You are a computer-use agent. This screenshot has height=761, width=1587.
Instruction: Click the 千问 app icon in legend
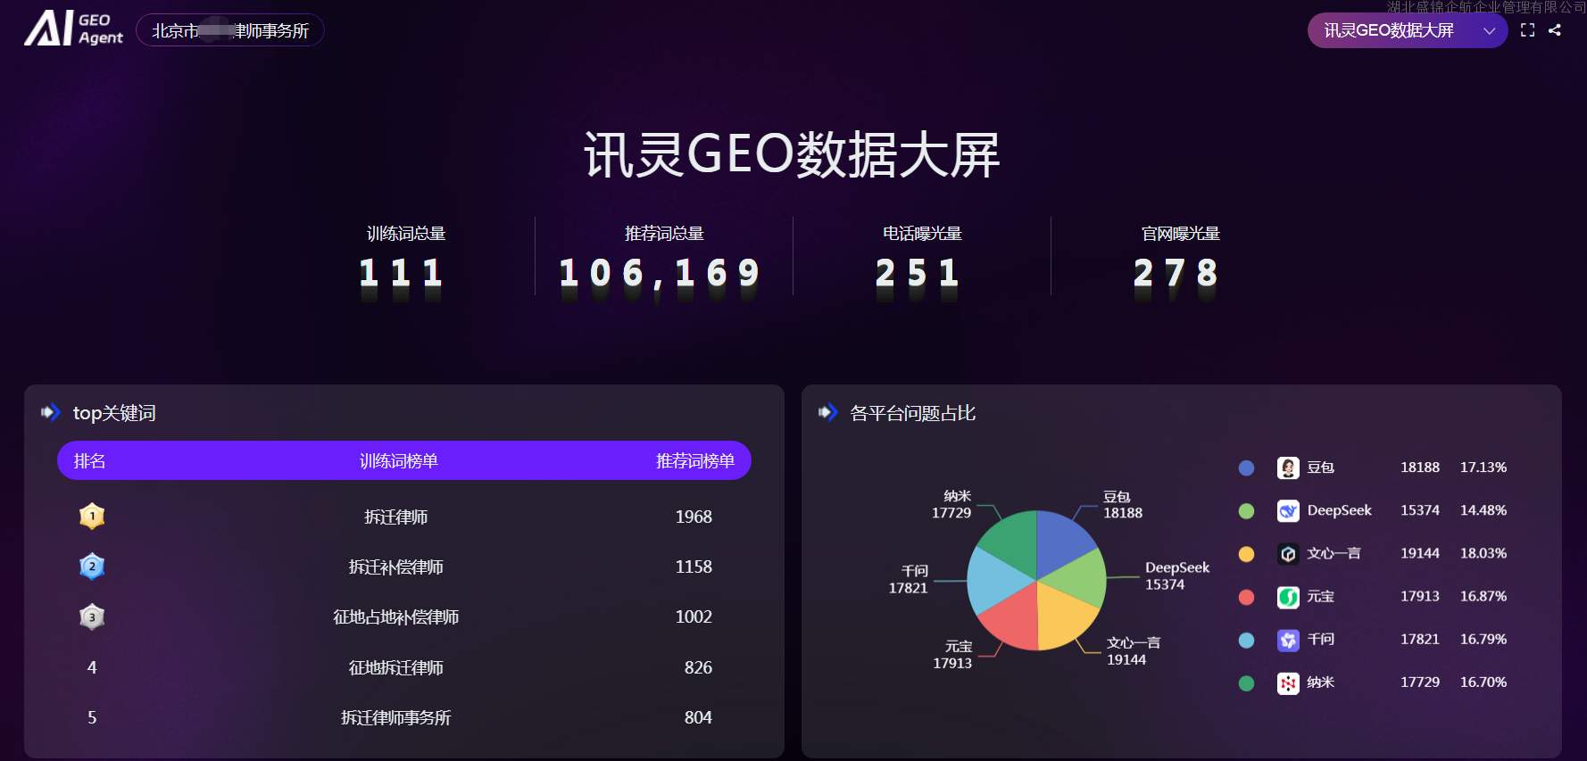coord(1288,640)
